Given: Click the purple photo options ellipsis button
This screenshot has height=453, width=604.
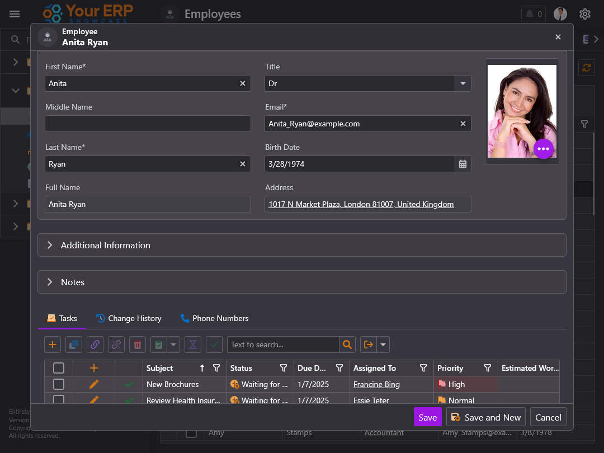Looking at the screenshot, I should [x=543, y=149].
